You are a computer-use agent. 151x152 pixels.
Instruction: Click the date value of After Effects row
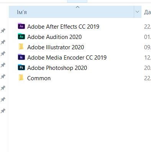coord(148,27)
